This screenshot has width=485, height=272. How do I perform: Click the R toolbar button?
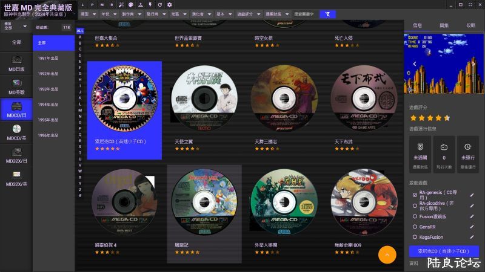tap(112, 5)
